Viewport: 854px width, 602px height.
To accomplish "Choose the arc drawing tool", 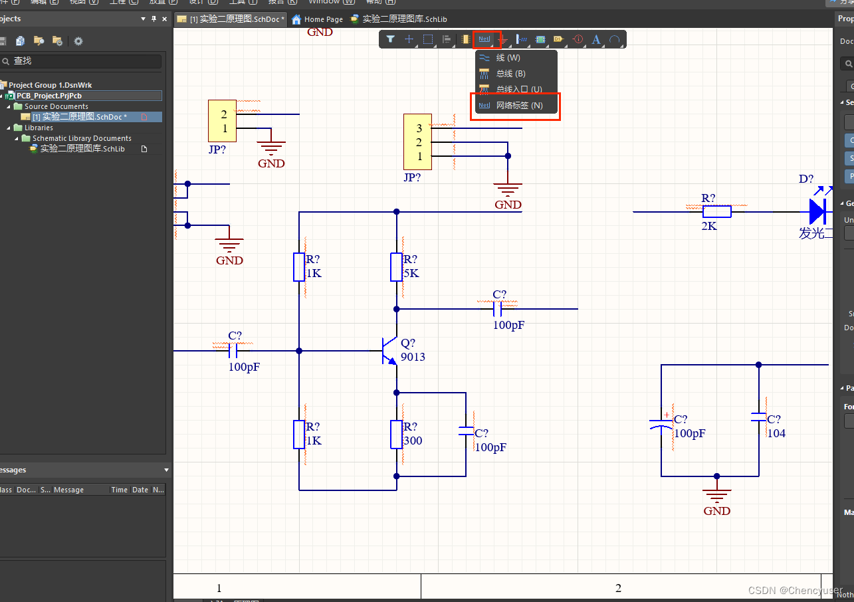I will tap(615, 39).
